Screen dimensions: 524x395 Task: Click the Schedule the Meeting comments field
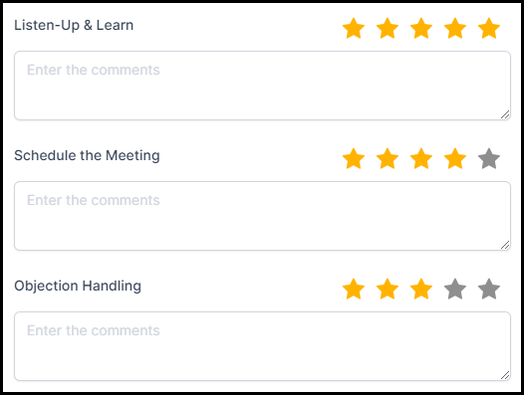coord(262,216)
